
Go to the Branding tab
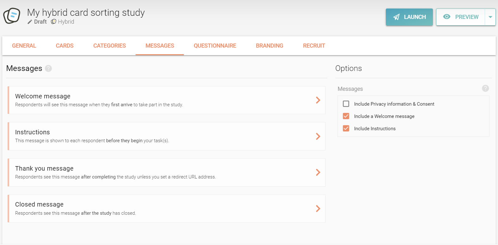click(270, 46)
